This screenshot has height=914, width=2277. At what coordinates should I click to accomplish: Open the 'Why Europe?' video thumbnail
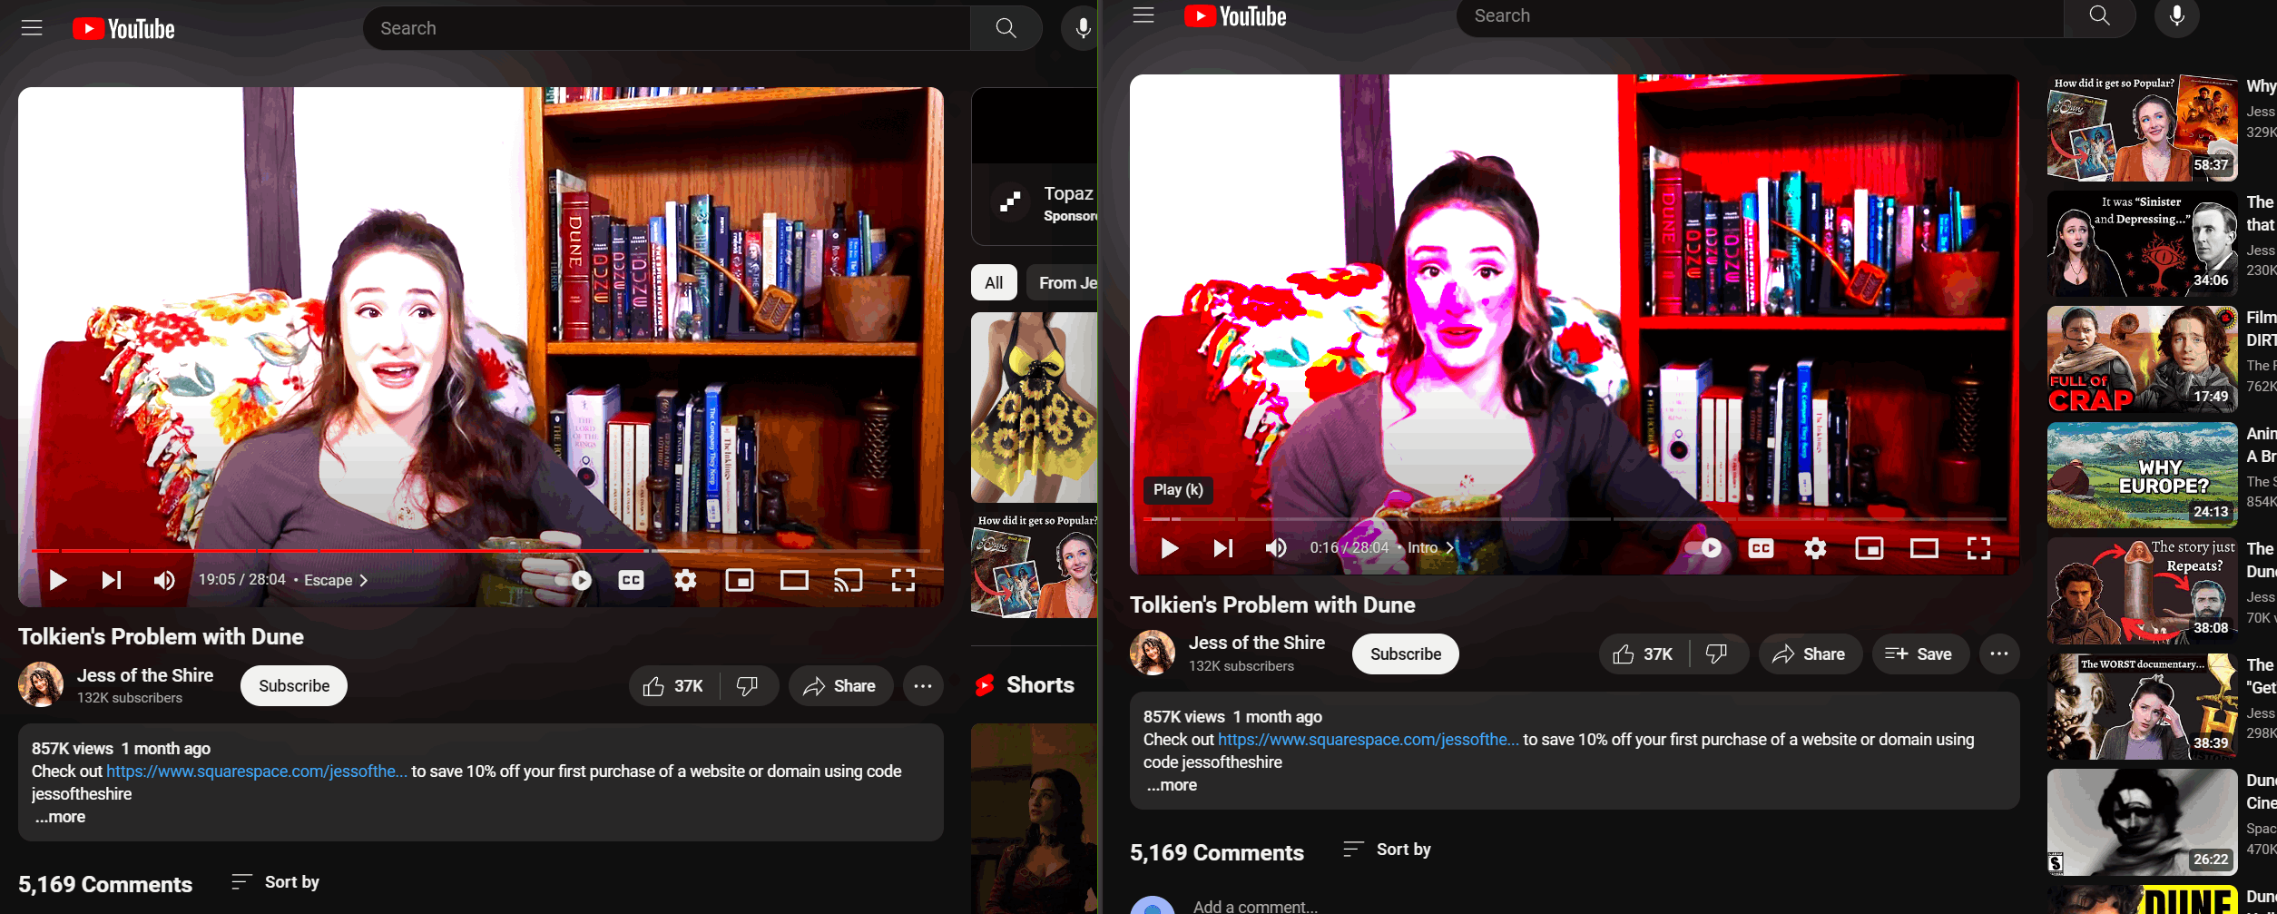pos(2143,475)
